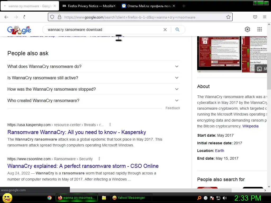Click the scroll-down arrow at bottom right
The width and height of the screenshot is (271, 203).
[x=269, y=186]
